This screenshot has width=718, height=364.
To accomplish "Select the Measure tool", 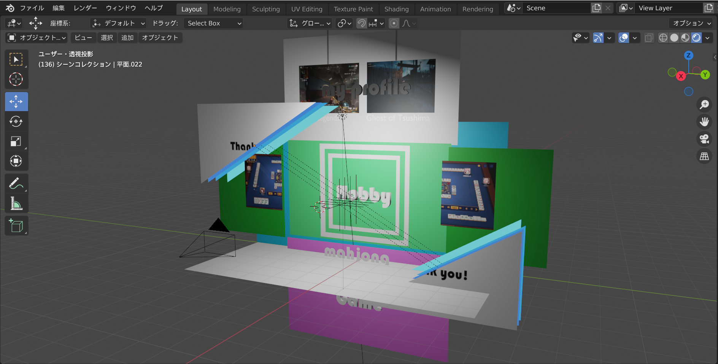I will 16,204.
